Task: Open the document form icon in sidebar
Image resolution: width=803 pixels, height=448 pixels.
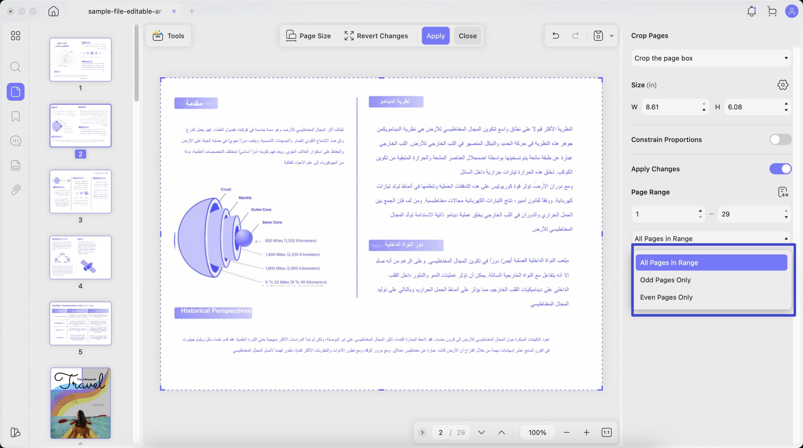Action: click(15, 165)
